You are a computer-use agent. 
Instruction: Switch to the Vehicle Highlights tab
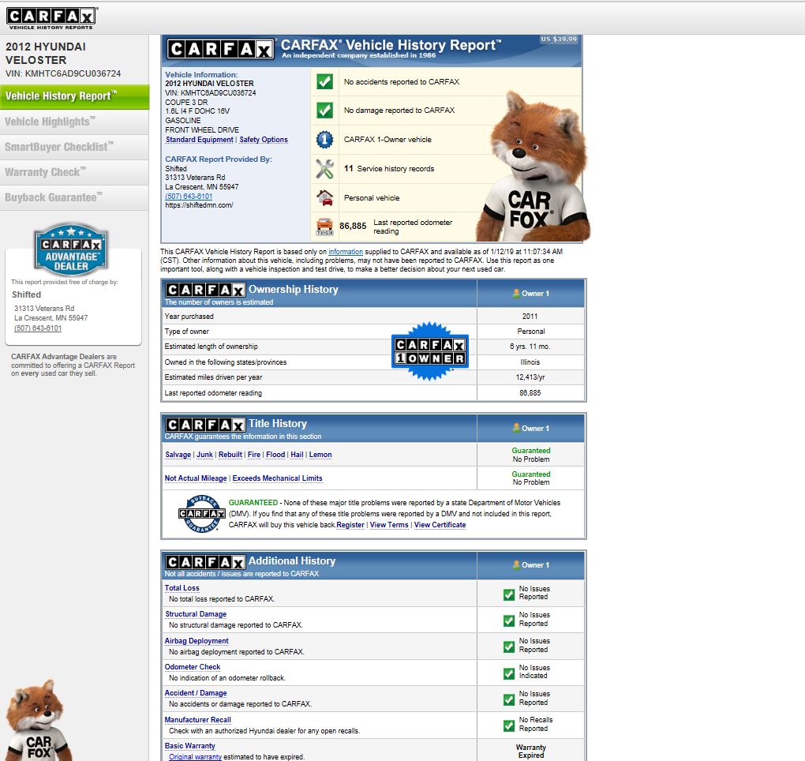click(74, 122)
